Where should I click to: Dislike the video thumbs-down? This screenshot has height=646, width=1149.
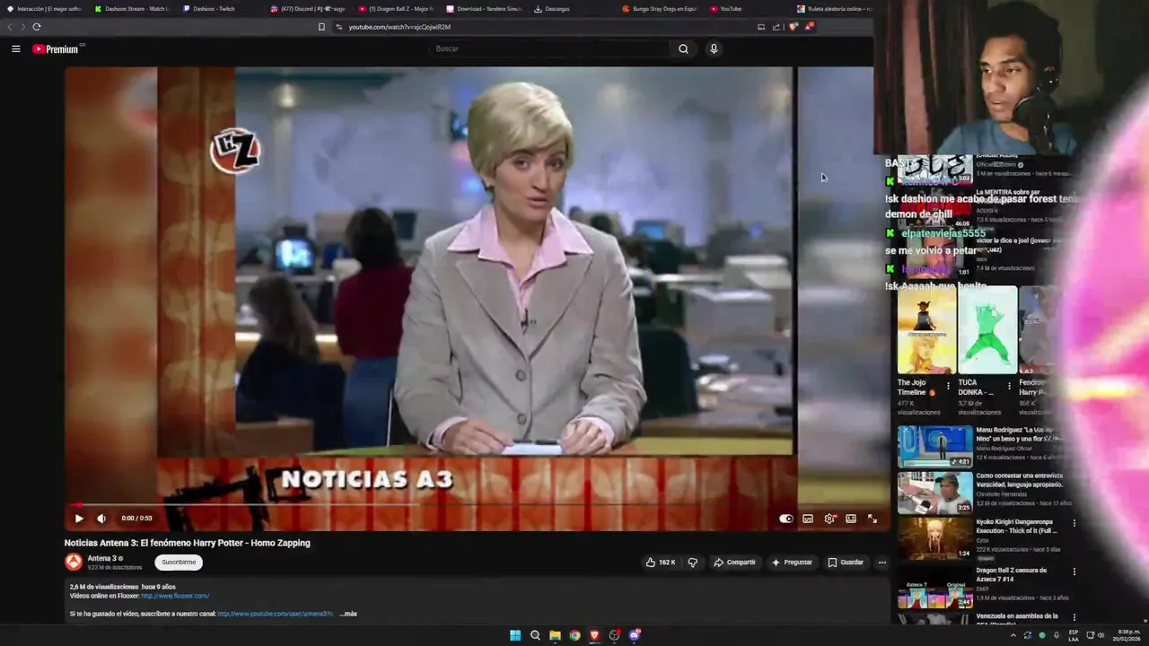click(692, 563)
